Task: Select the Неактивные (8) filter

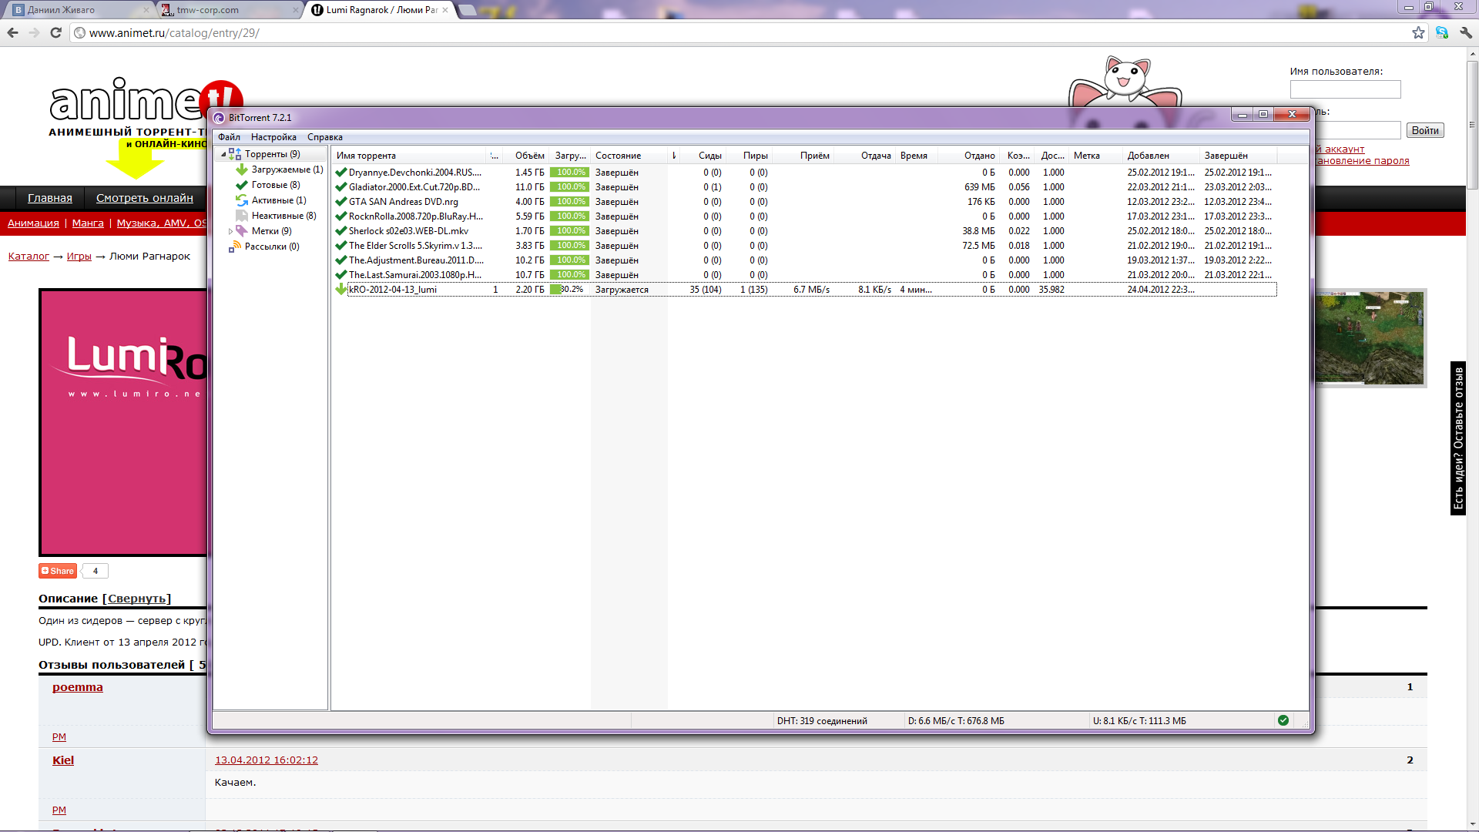Action: point(284,216)
